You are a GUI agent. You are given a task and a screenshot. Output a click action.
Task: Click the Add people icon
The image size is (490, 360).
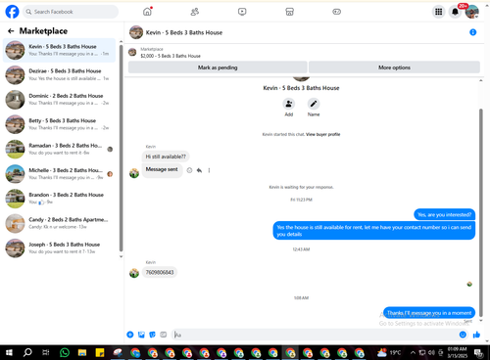pos(289,104)
